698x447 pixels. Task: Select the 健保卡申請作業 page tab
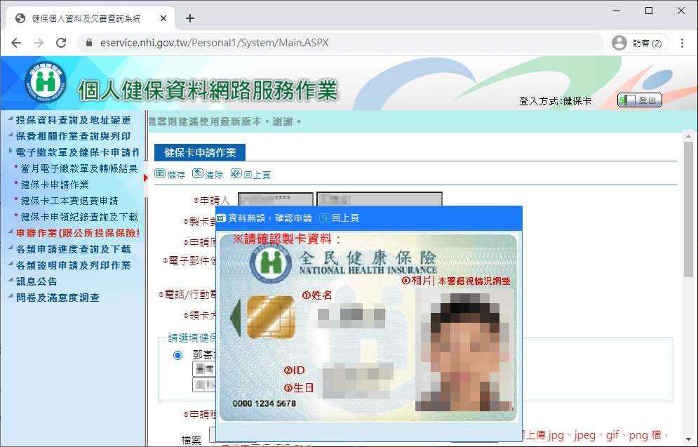(200, 153)
